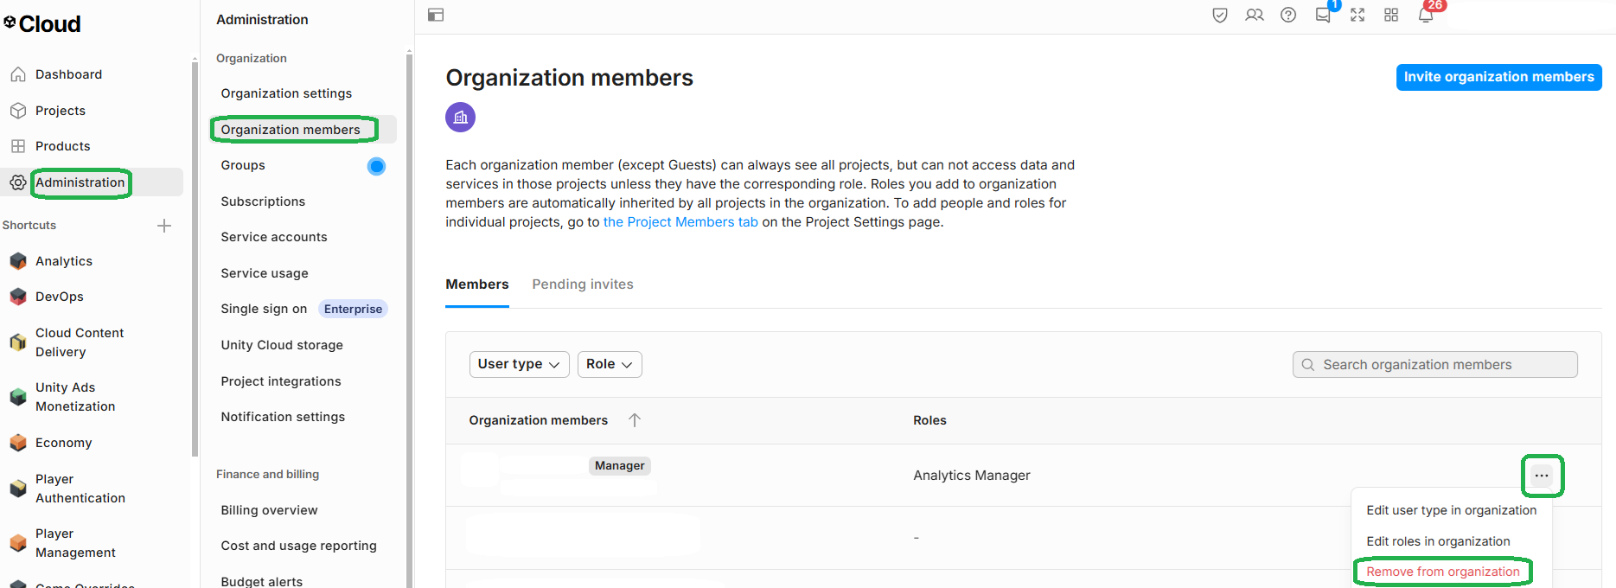This screenshot has height=588, width=1616.
Task: Add a shortcut with the plus icon
Action: 164,226
